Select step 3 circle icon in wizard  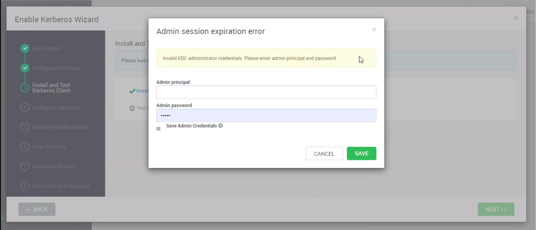pos(25,88)
